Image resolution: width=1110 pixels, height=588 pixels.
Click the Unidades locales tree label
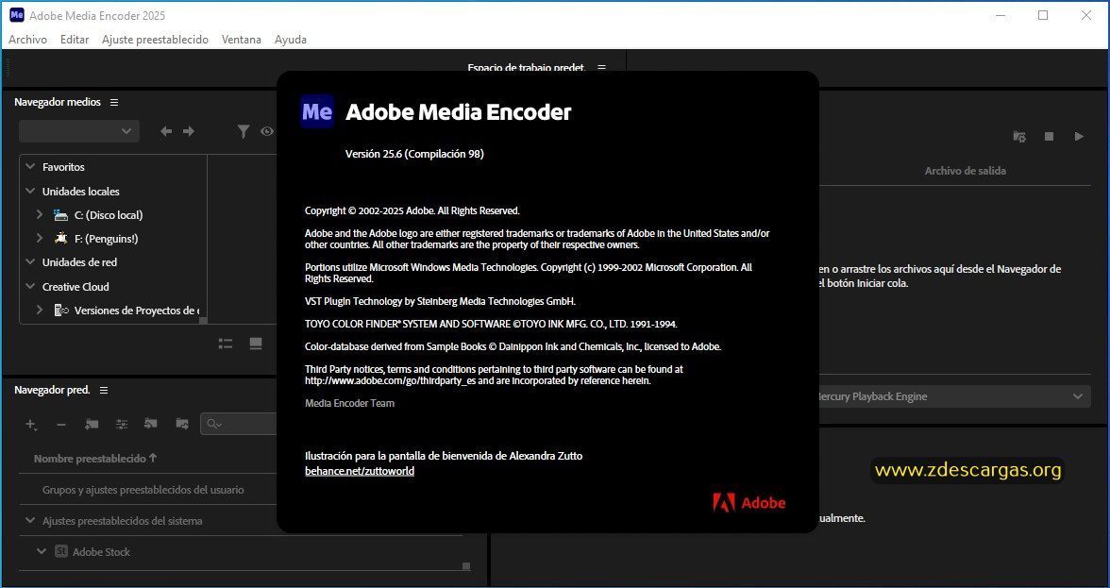coord(81,191)
